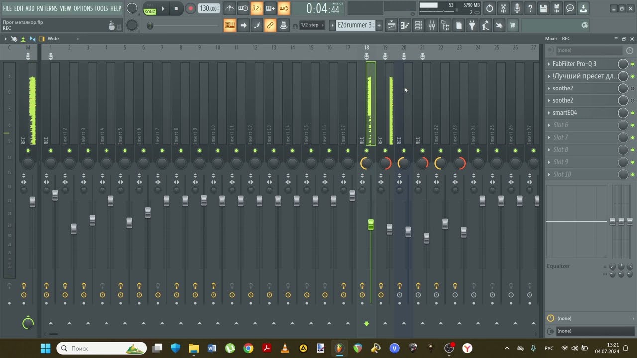Open the OPTIONS menu
The image size is (637, 358).
83,8
